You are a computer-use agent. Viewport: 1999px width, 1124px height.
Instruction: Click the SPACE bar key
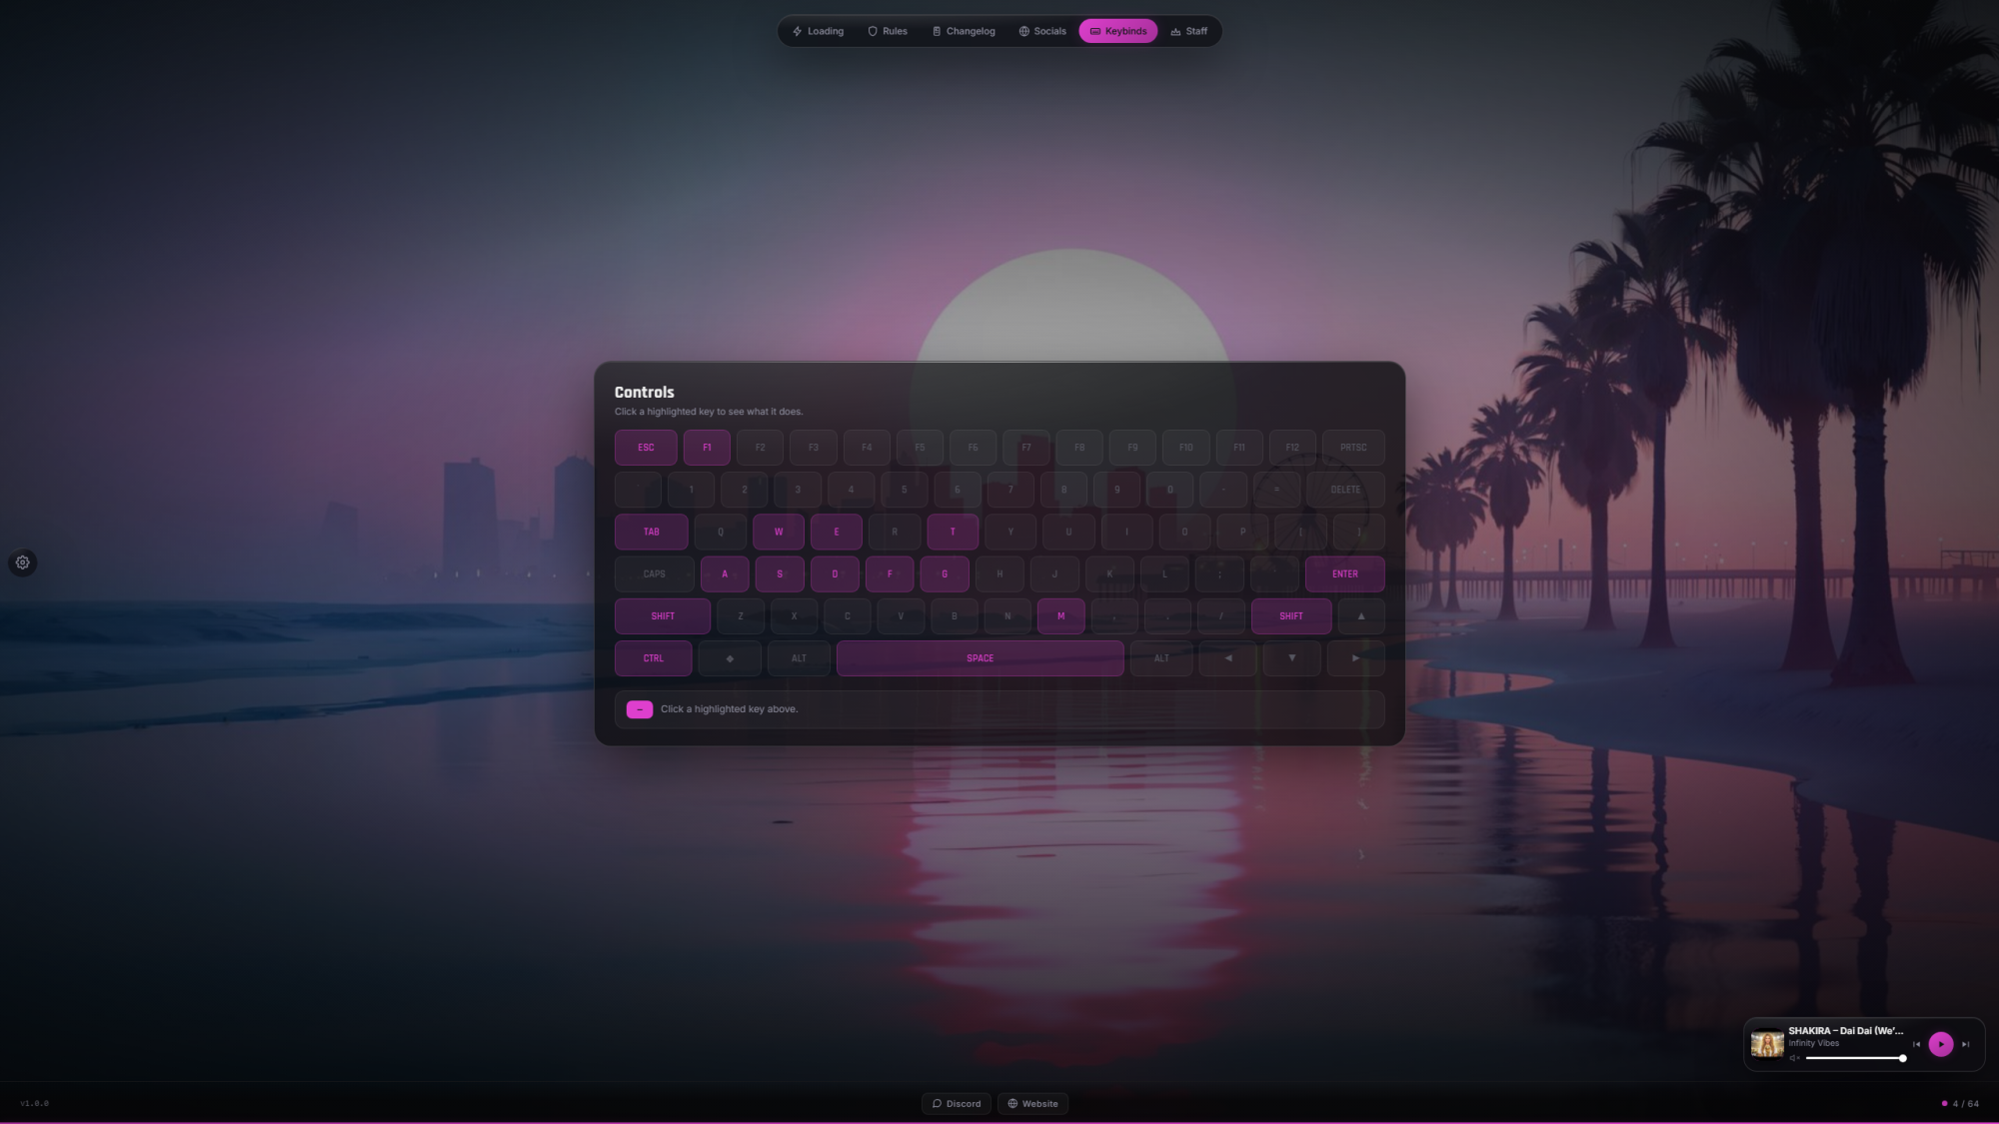981,658
